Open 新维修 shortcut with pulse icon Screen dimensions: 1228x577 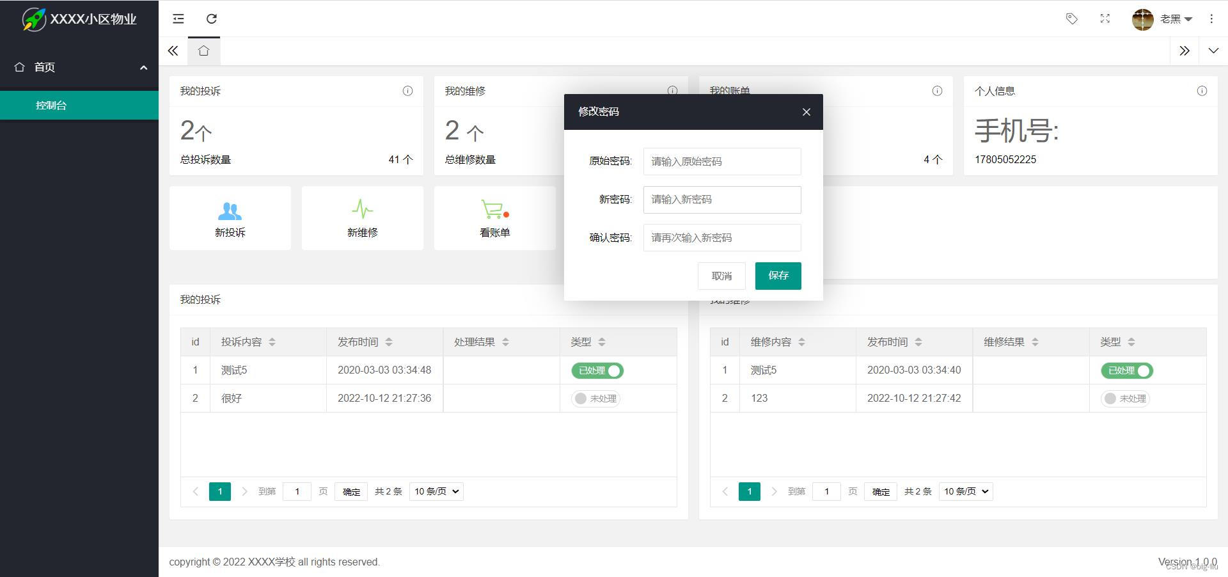(x=363, y=218)
